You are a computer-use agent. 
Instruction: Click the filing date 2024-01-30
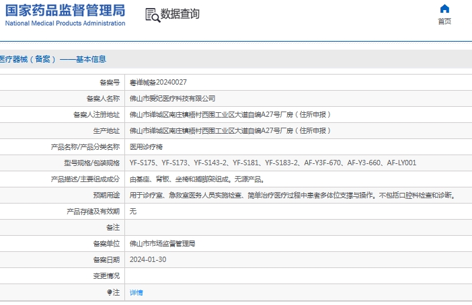(x=148, y=259)
